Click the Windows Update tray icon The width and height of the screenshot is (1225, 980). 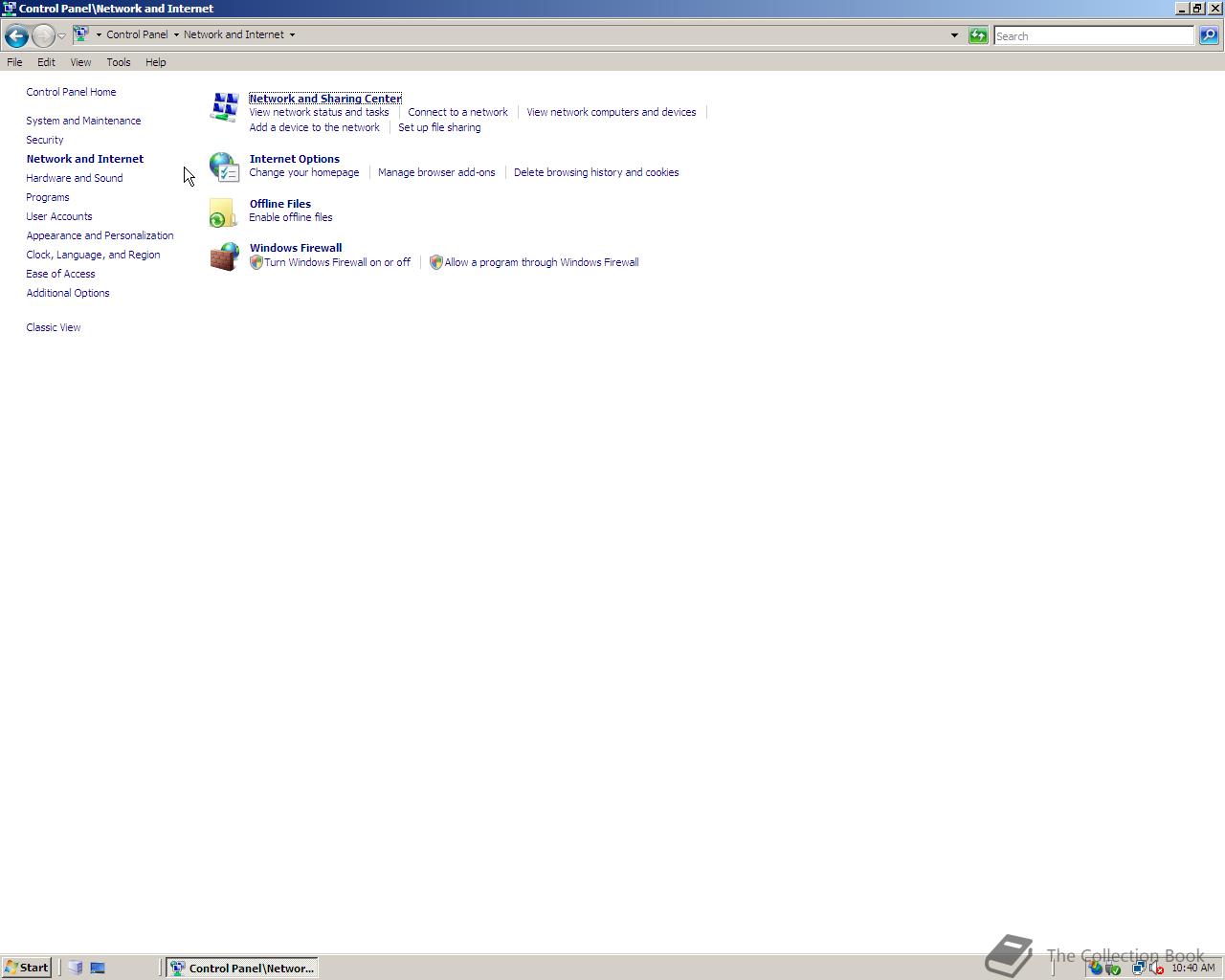(1096, 968)
